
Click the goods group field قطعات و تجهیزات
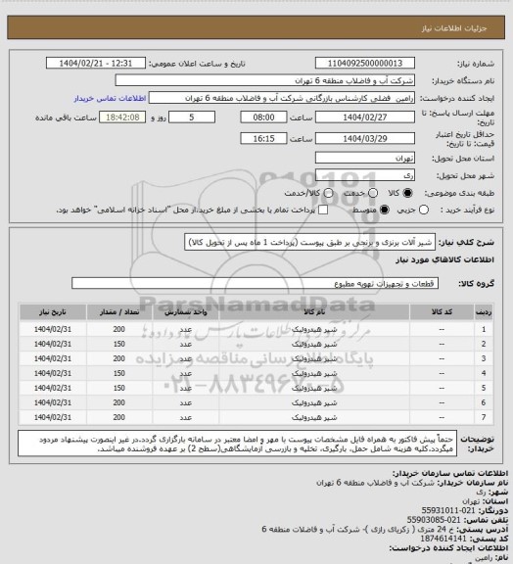[255, 283]
